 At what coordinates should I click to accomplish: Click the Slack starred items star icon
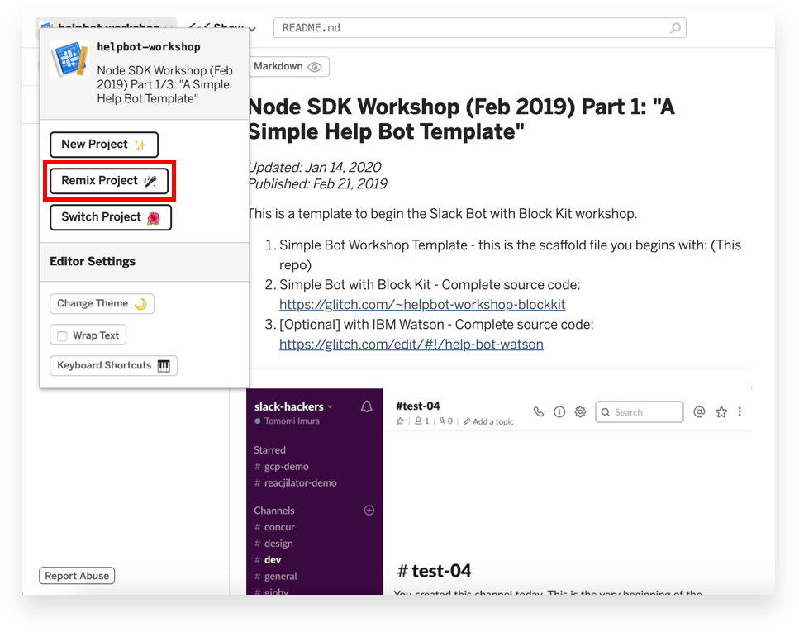721,411
